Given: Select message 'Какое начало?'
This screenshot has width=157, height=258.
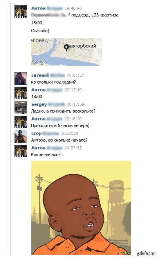Looking at the screenshot, I should pos(46,154).
